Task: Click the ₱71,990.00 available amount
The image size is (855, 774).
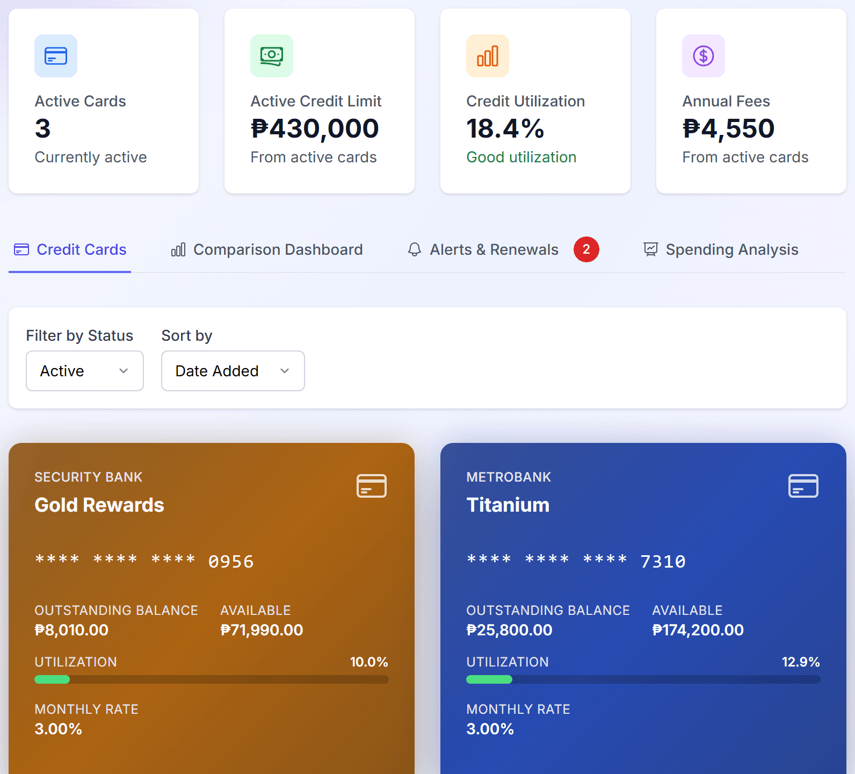Action: coord(262,630)
